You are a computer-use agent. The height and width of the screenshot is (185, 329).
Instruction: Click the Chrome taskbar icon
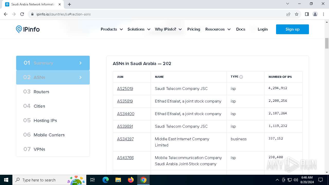point(143,180)
